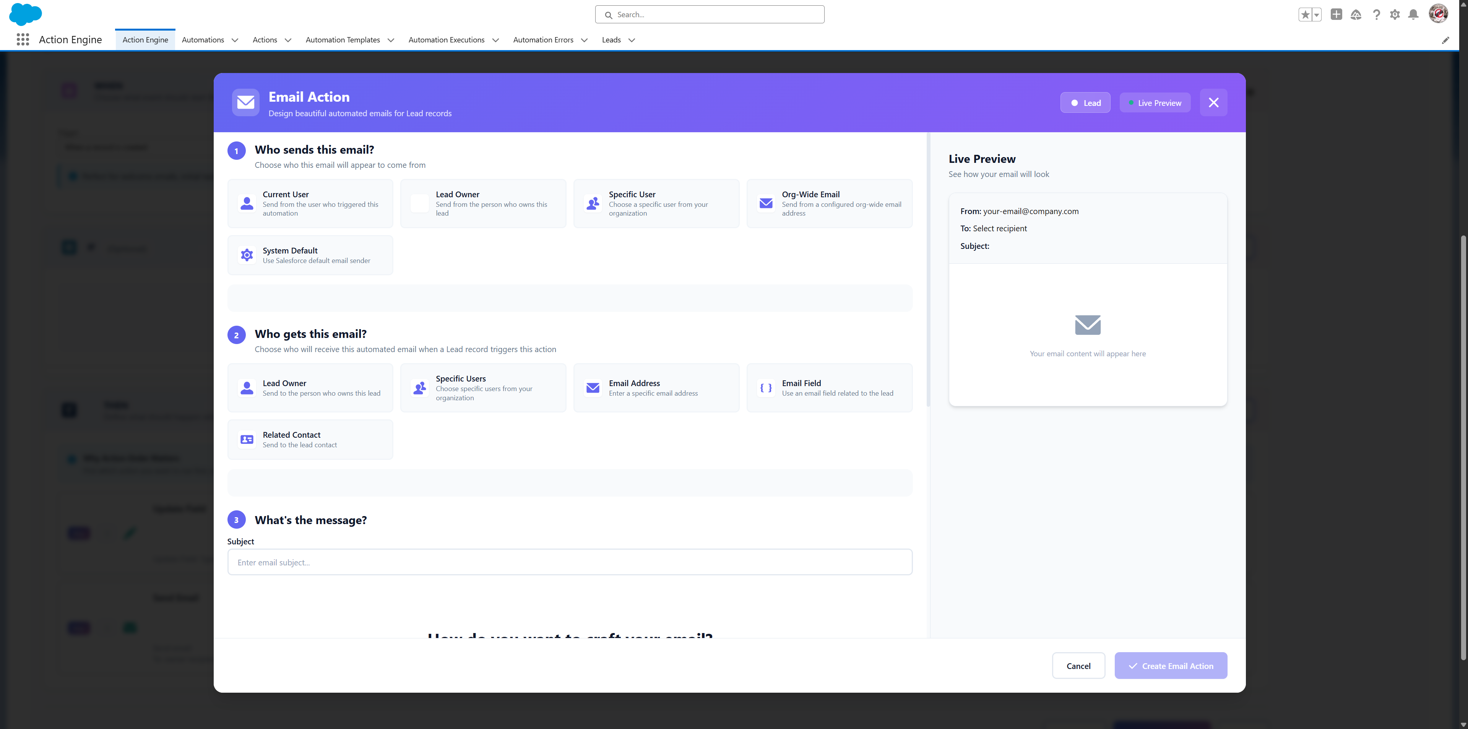Click the Setup gear icon
Screen dimensions: 1468x729
pyautogui.click(x=1395, y=15)
